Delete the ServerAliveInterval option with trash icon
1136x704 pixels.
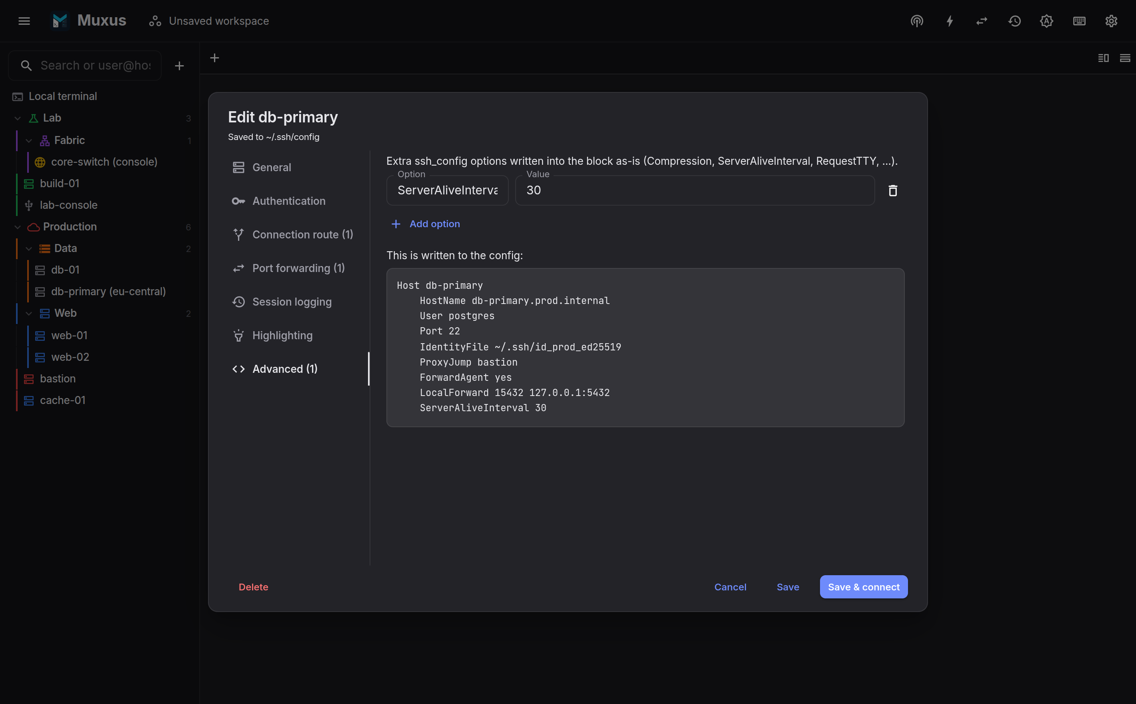pyautogui.click(x=892, y=190)
